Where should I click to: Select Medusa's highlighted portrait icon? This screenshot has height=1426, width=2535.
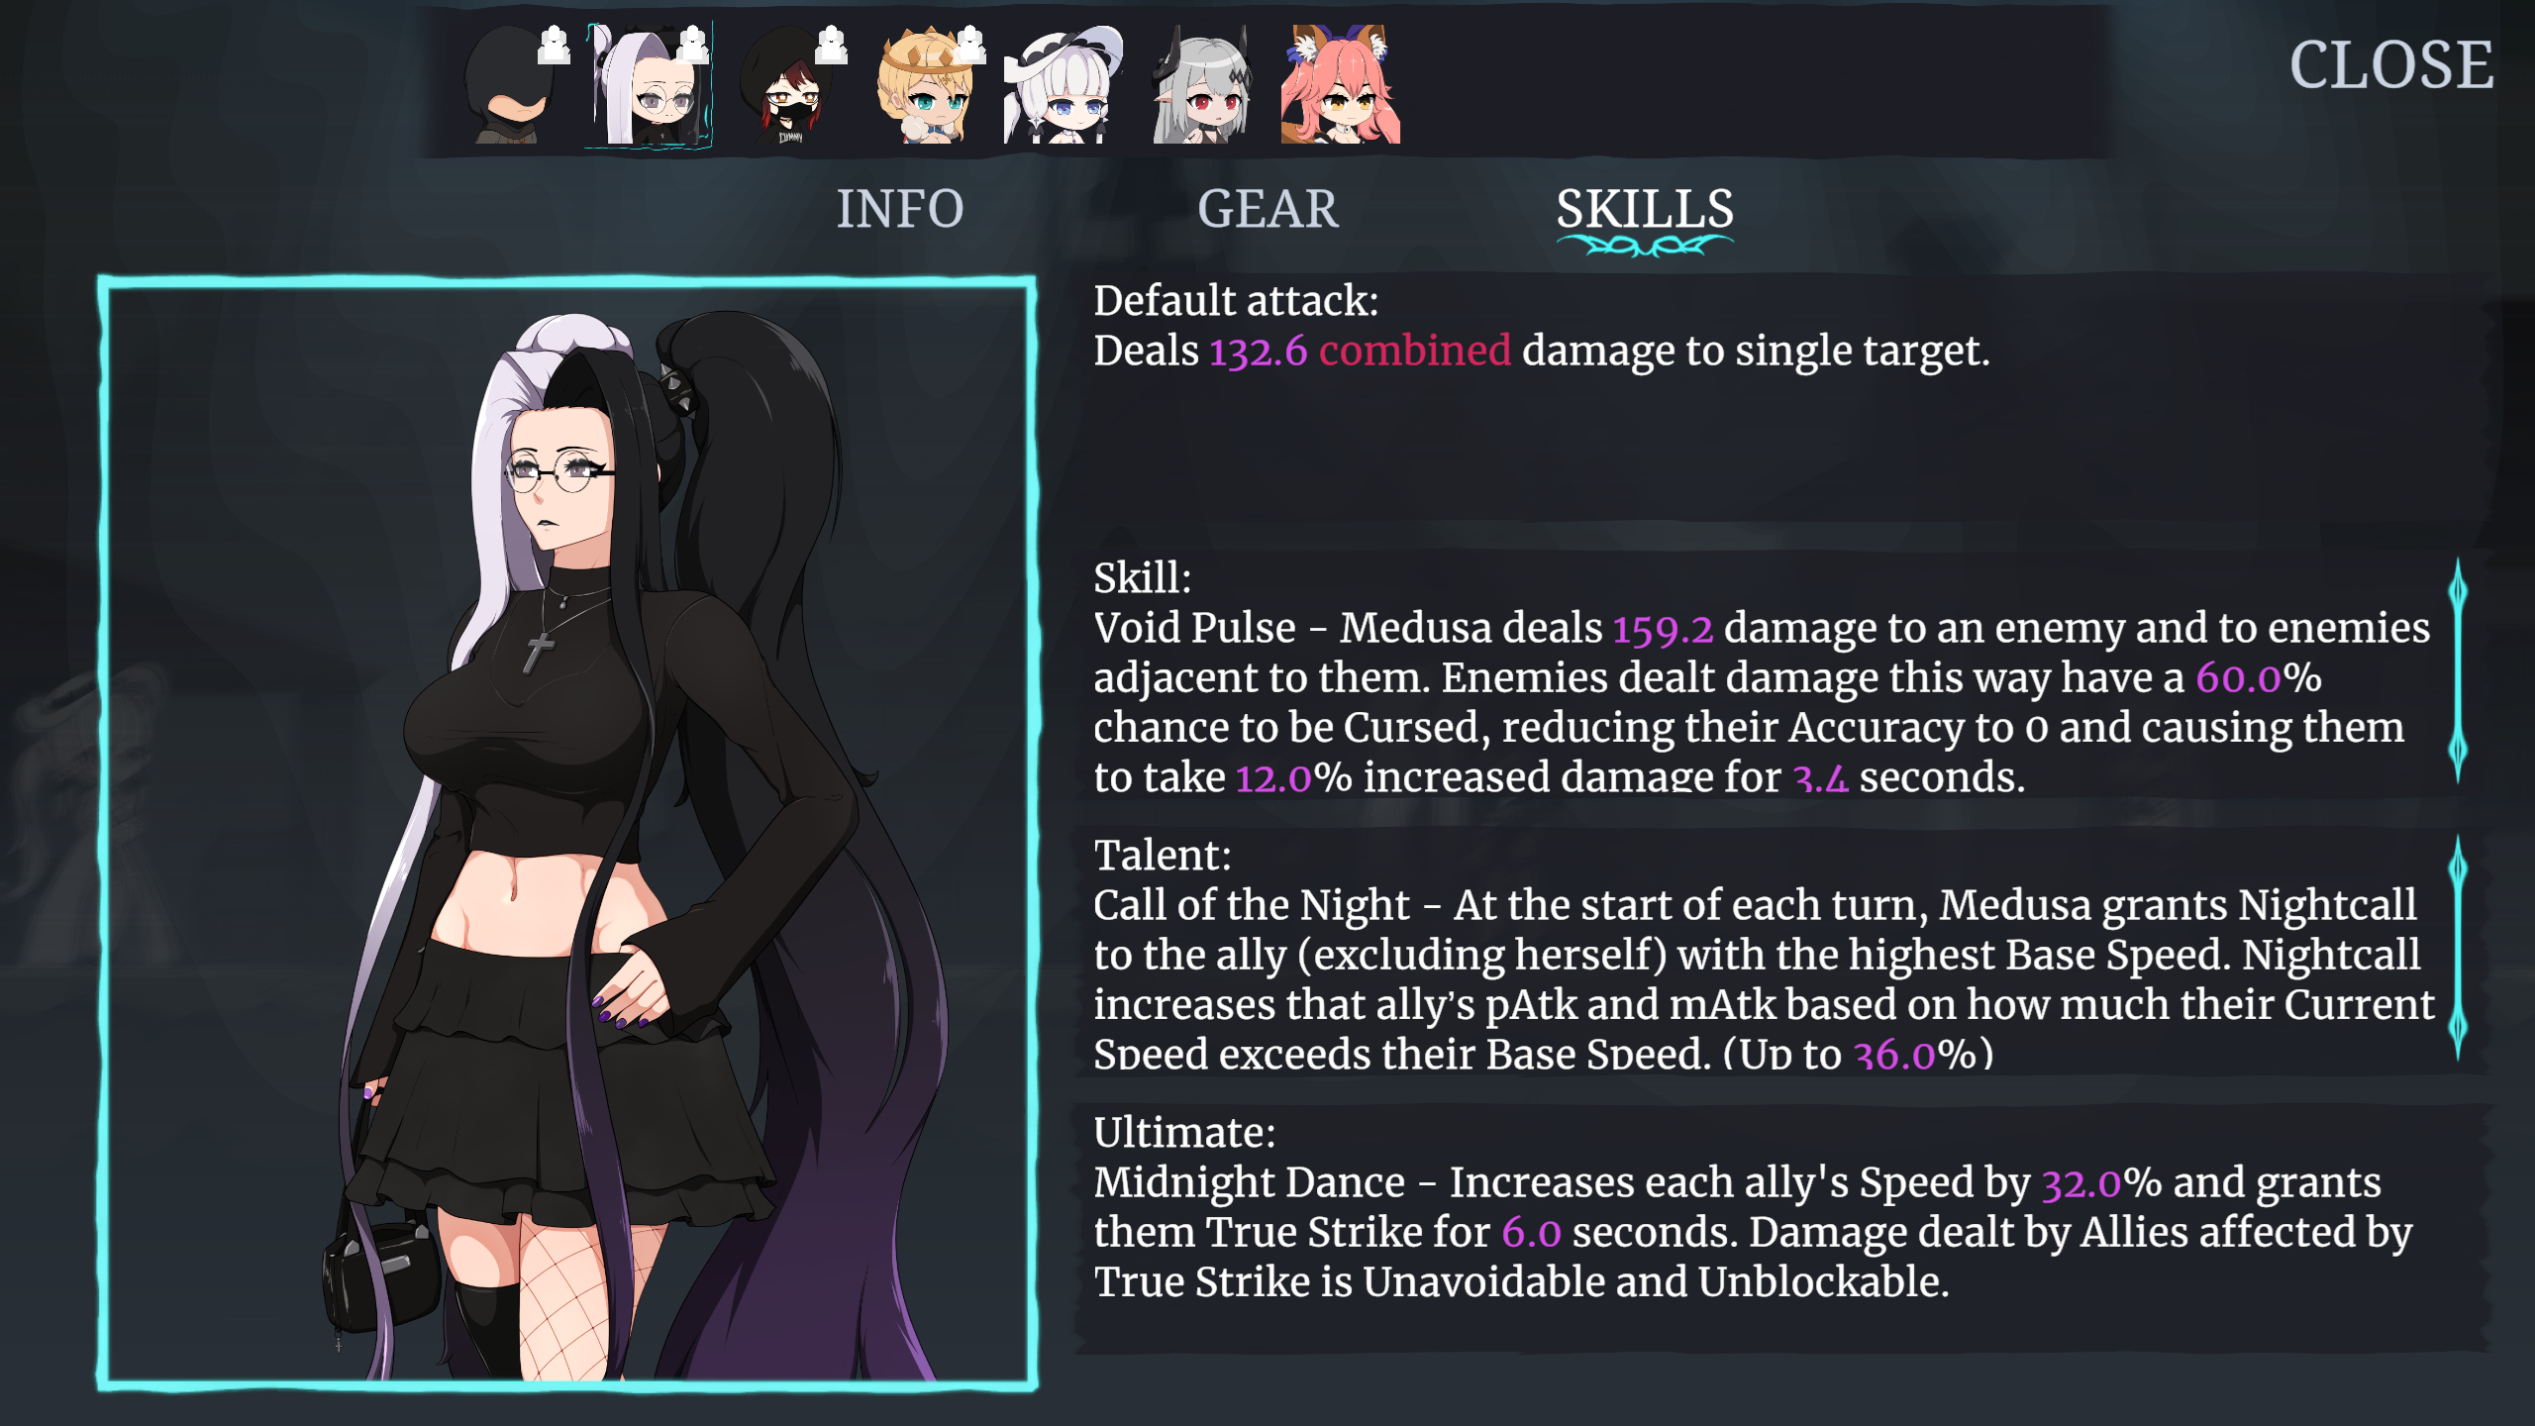point(649,85)
